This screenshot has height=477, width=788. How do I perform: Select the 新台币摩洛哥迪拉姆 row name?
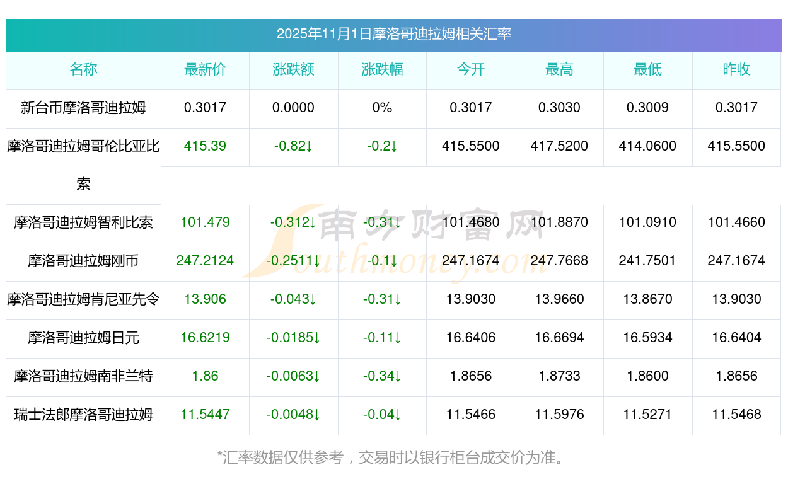(83, 108)
